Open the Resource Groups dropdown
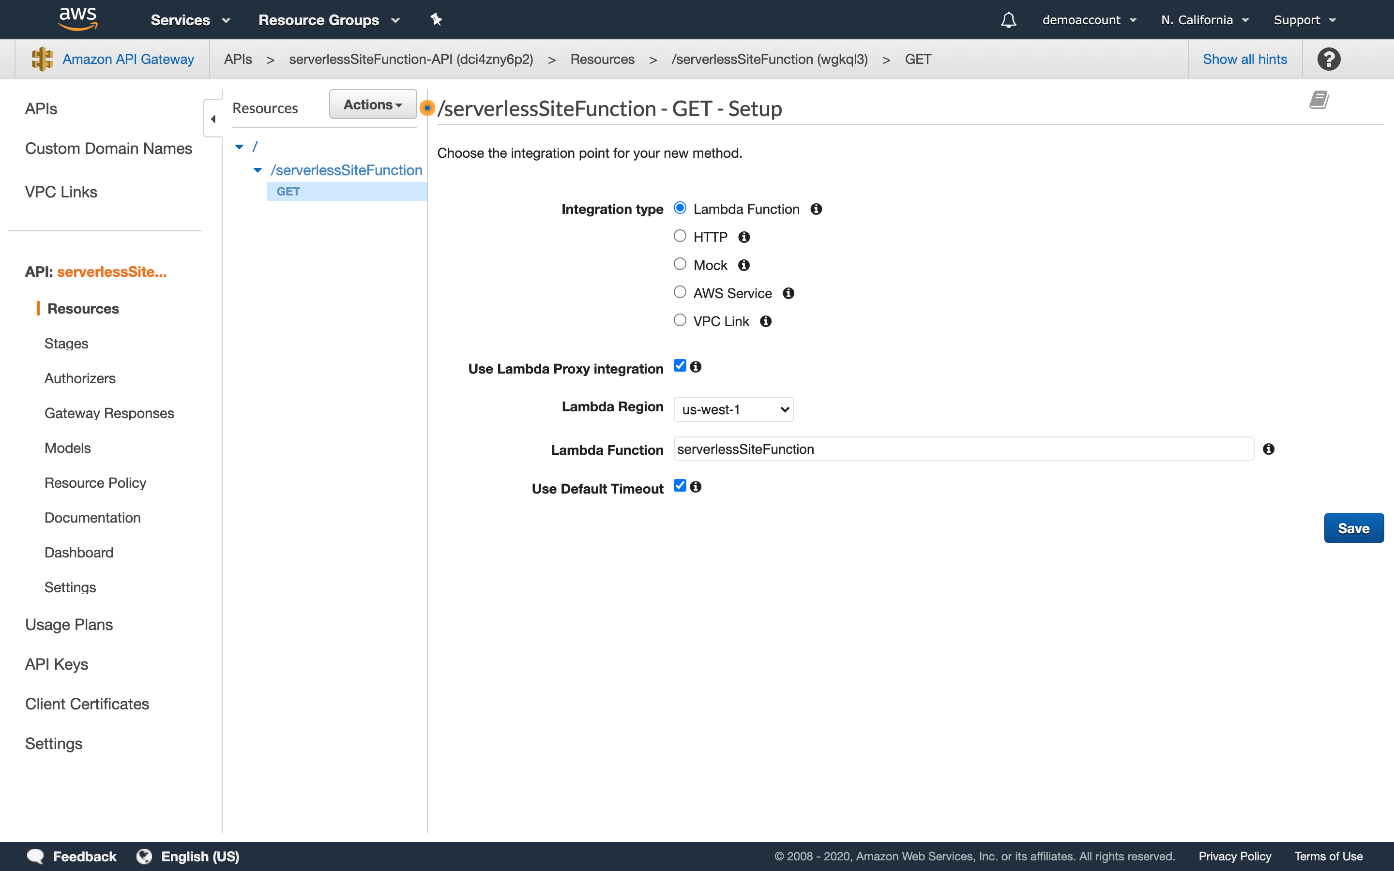 pyautogui.click(x=329, y=20)
